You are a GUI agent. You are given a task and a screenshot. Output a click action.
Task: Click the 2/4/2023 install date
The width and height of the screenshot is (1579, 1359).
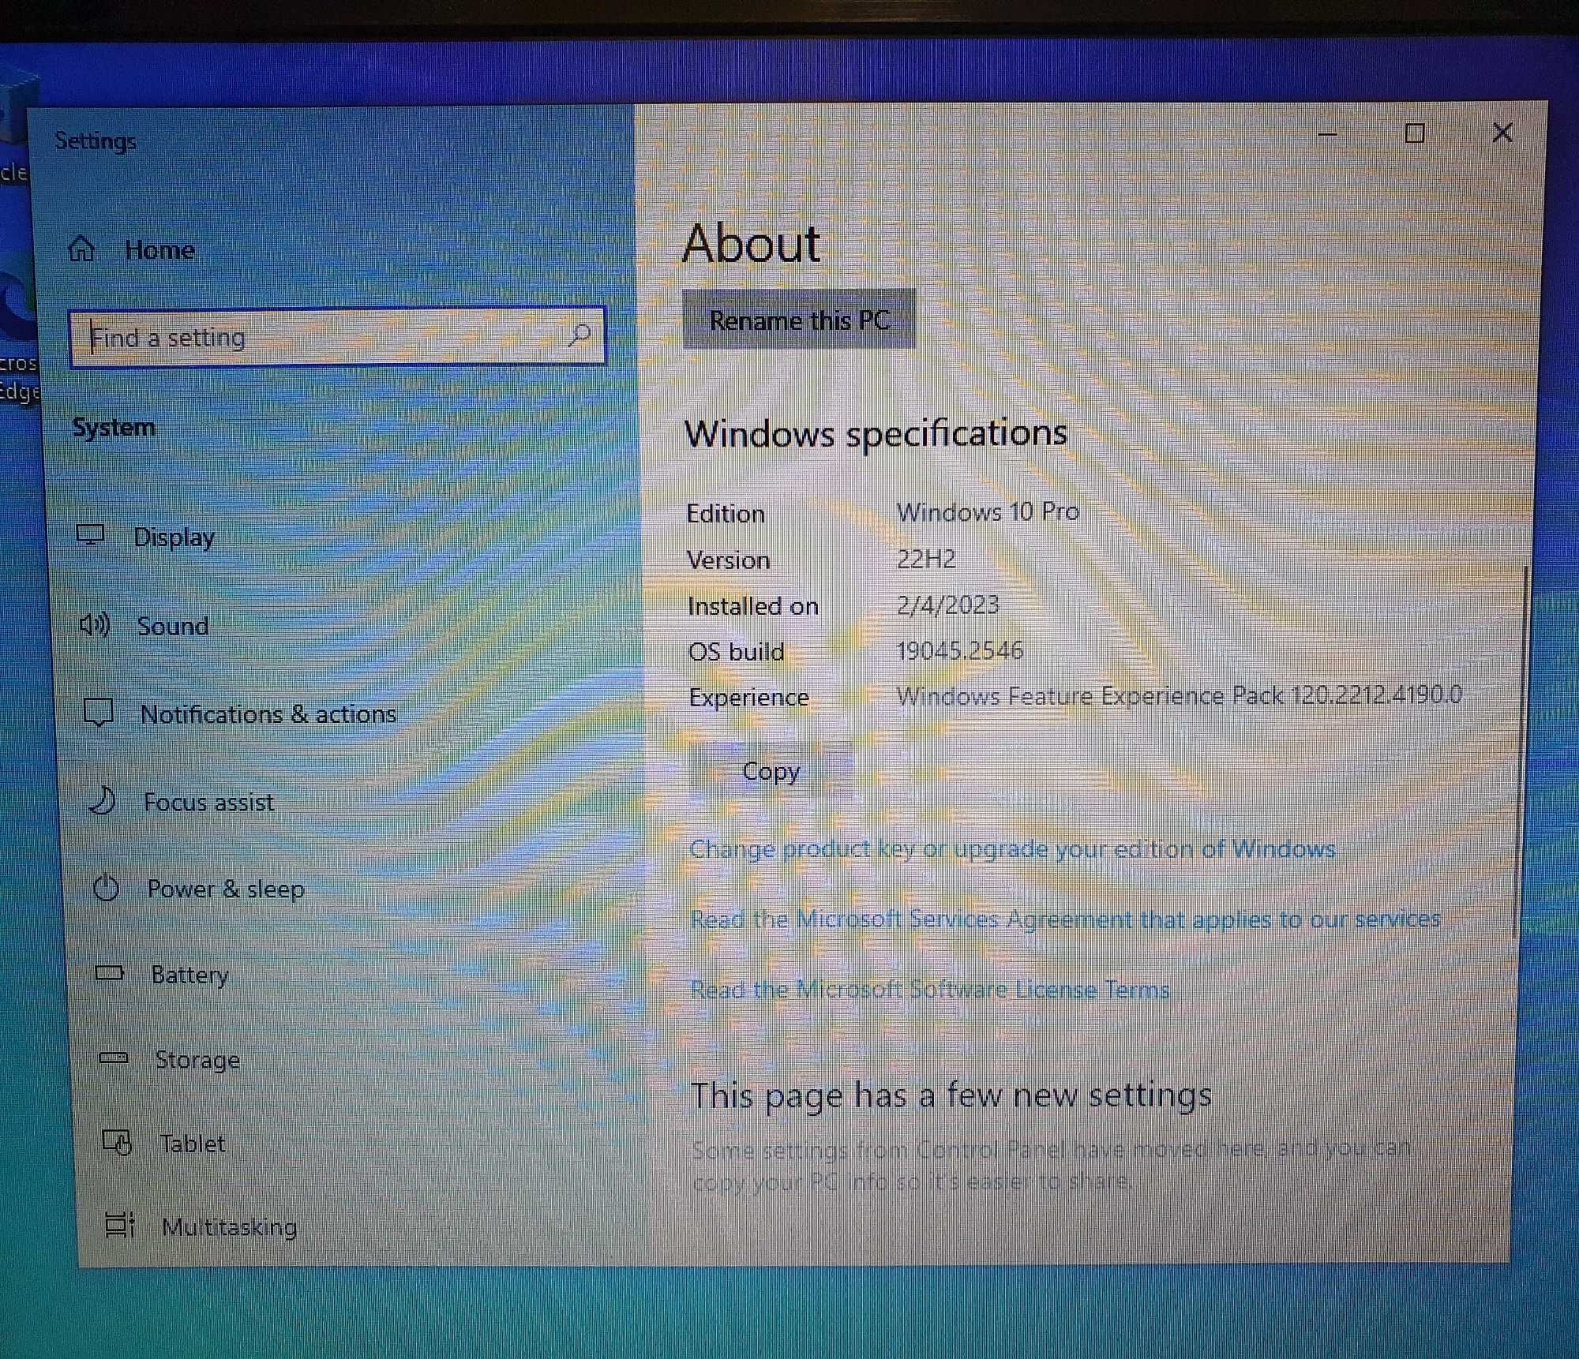(948, 605)
